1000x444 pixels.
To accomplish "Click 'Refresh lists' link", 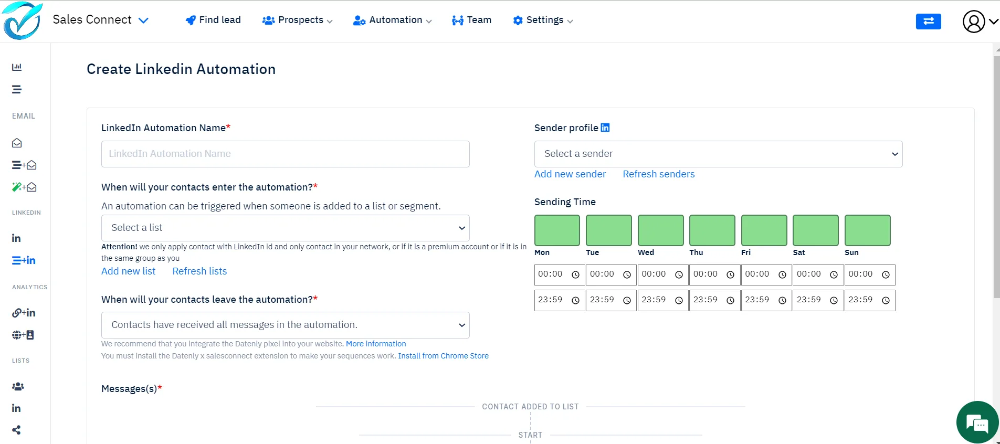I will click(x=199, y=271).
